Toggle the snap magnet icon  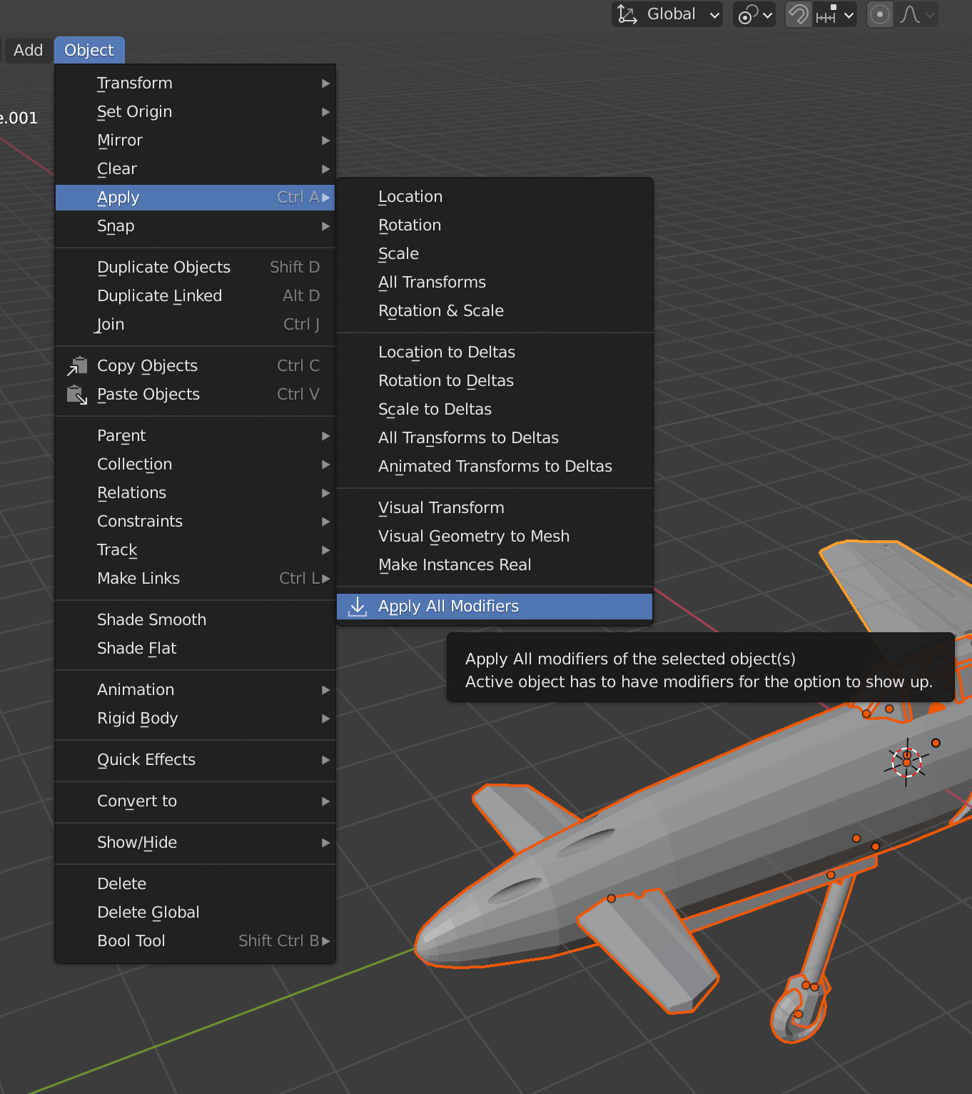799,14
